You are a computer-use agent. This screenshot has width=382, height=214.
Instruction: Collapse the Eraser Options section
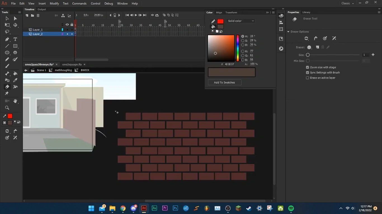click(x=288, y=32)
